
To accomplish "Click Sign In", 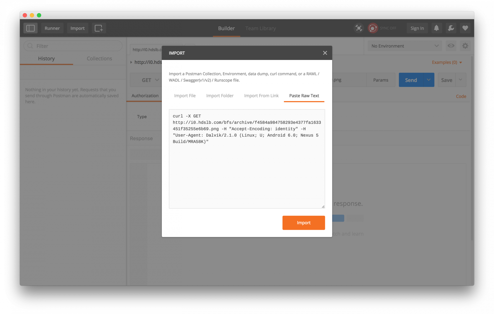I will [417, 28].
